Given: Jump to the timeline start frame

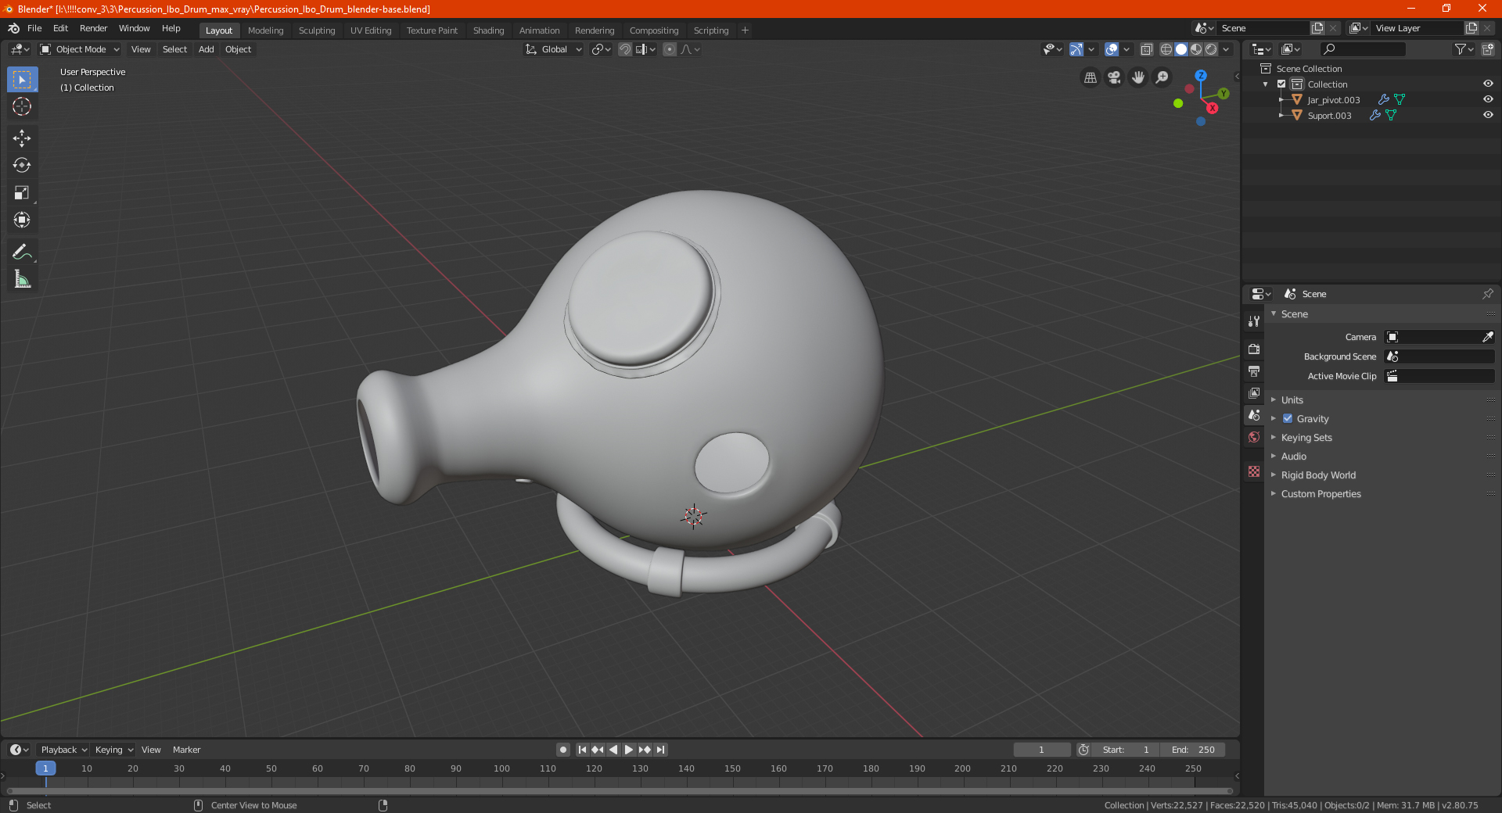Looking at the screenshot, I should [x=582, y=750].
